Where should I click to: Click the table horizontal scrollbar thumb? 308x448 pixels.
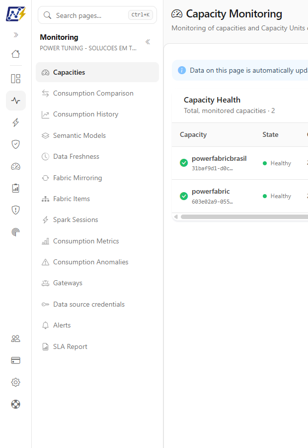point(244,217)
